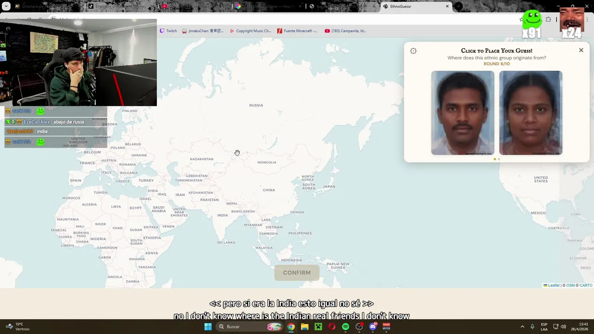Click the crosshair icon in the guess panel
The width and height of the screenshot is (594, 334).
(413, 51)
